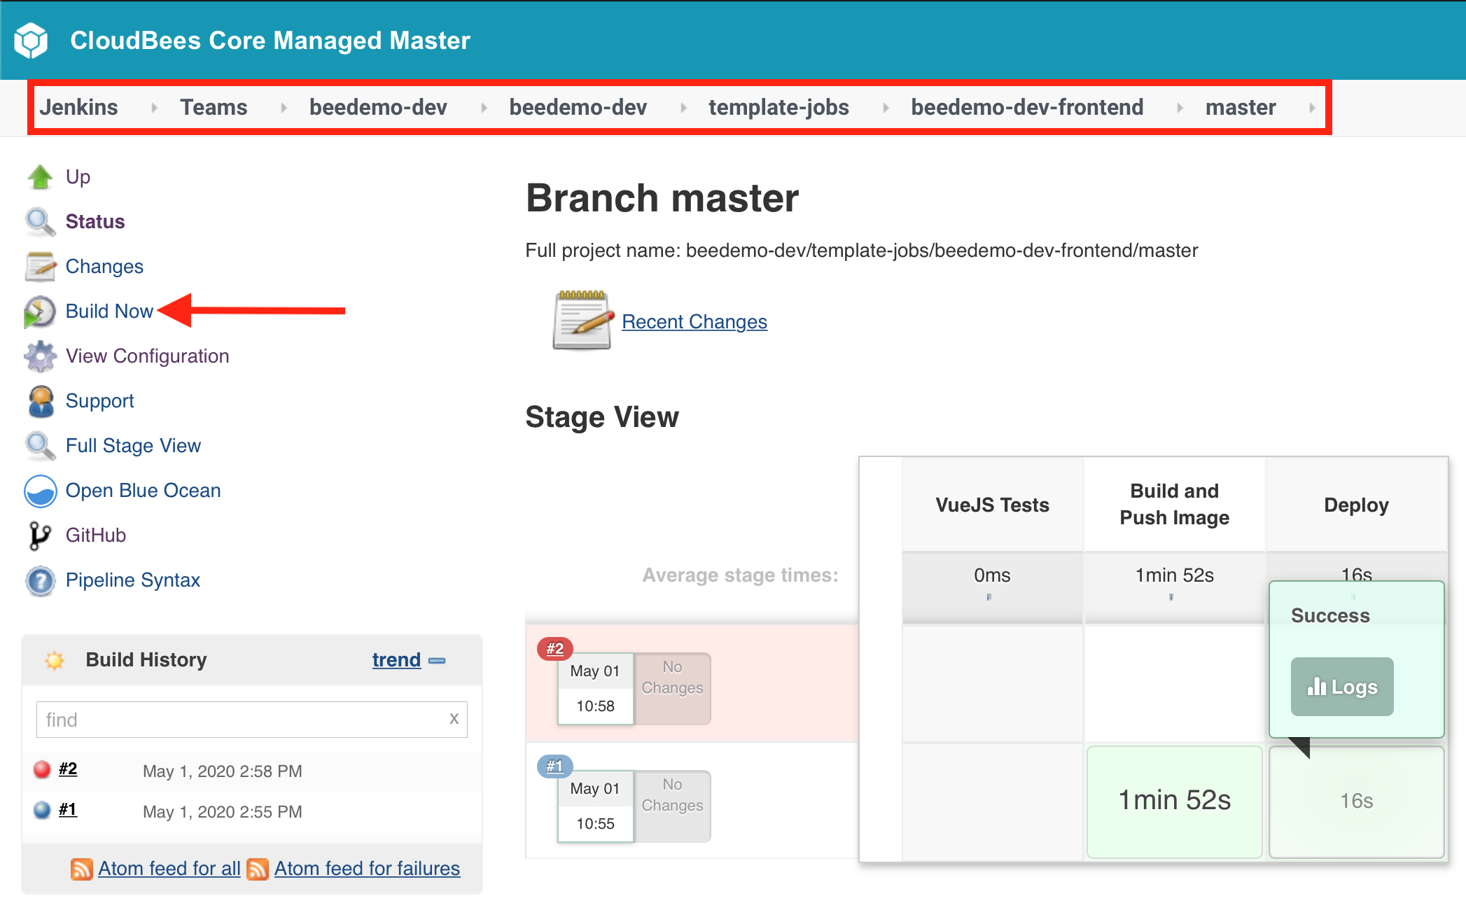Open the Support page
The height and width of the screenshot is (910, 1466).
click(99, 401)
